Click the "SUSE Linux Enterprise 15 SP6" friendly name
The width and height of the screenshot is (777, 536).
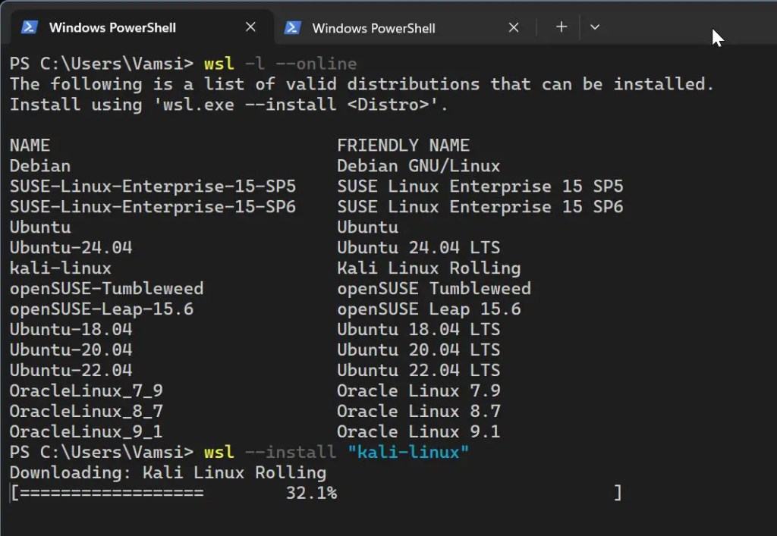pos(480,207)
